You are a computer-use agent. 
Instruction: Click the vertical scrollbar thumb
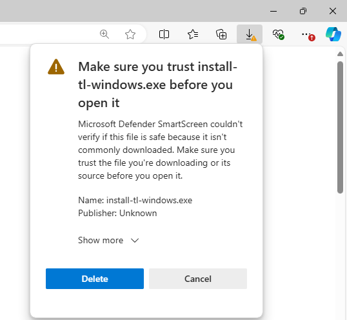pos(340,128)
